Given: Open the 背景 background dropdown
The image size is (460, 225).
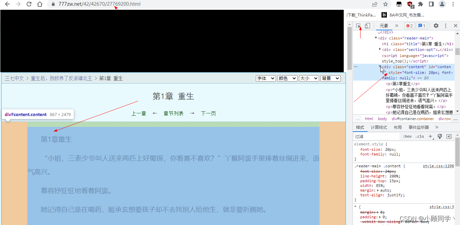Looking at the screenshot, I should (x=331, y=78).
